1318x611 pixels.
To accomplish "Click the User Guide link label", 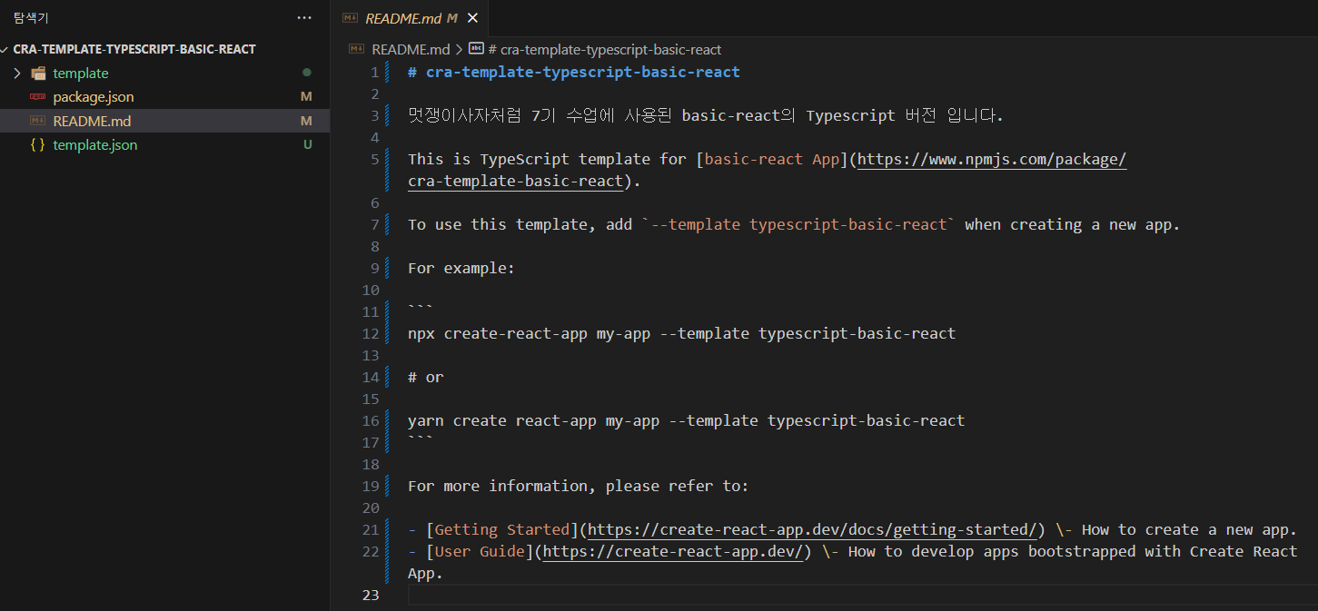I will (x=480, y=551).
